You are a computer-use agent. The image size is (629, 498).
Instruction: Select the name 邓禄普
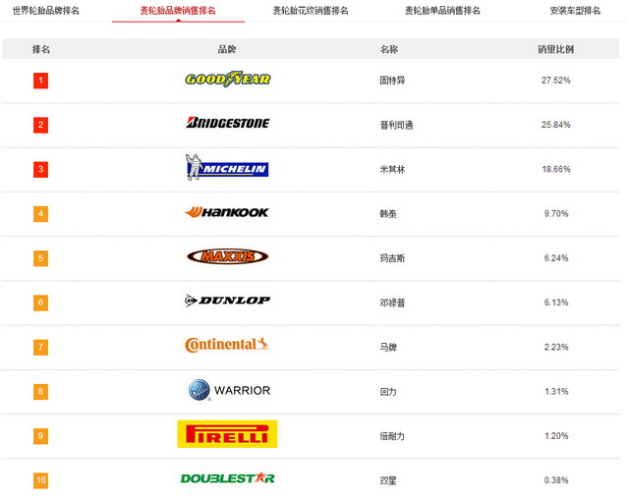[x=392, y=303]
